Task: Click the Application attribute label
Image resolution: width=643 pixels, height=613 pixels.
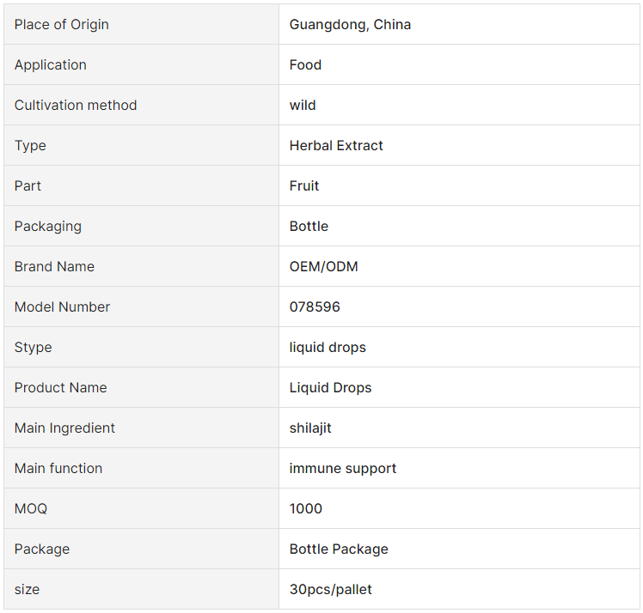Action: point(51,65)
